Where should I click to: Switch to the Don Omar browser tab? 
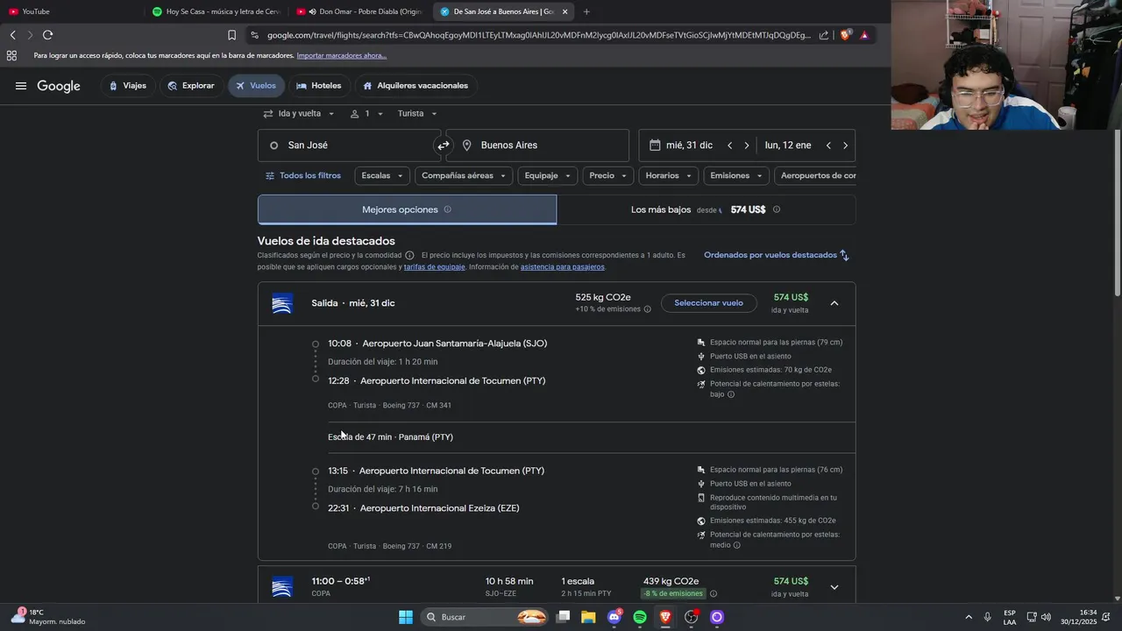pyautogui.click(x=359, y=11)
